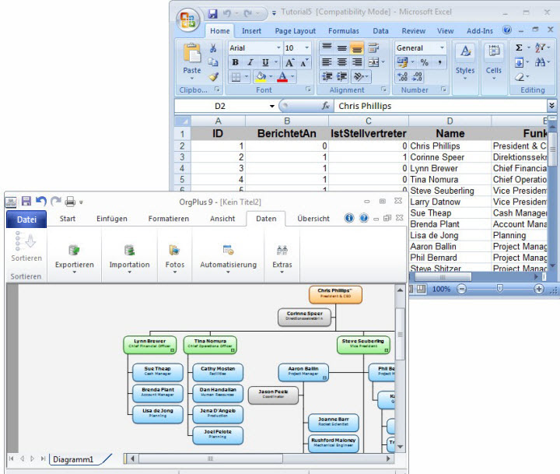Open the Exportieren dropdown in OrgPlus

tap(75, 258)
